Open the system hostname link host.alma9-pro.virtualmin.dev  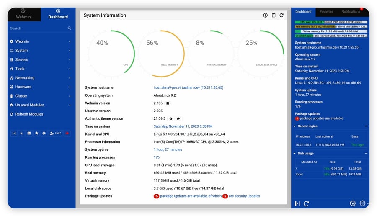pyautogui.click(x=188, y=87)
